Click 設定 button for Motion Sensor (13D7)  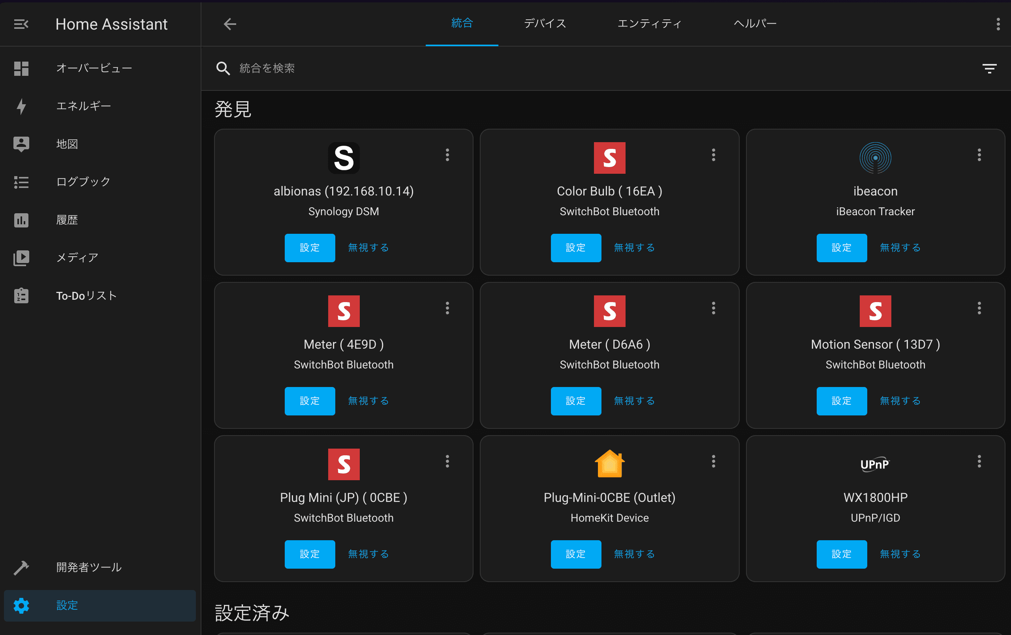pos(841,401)
